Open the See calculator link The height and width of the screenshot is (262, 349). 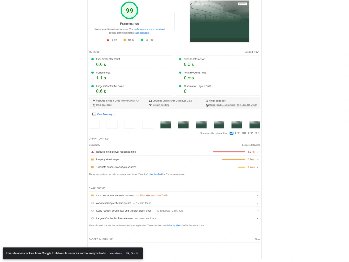(x=142, y=33)
